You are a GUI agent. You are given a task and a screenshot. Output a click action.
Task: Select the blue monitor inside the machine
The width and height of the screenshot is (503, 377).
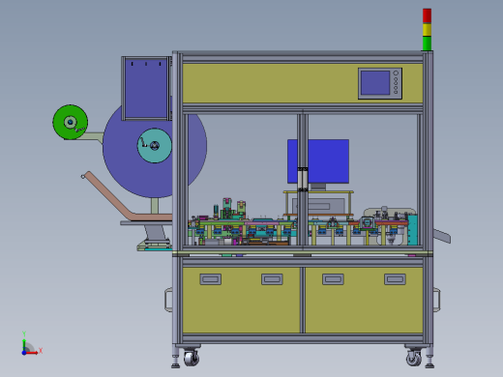click(x=318, y=161)
